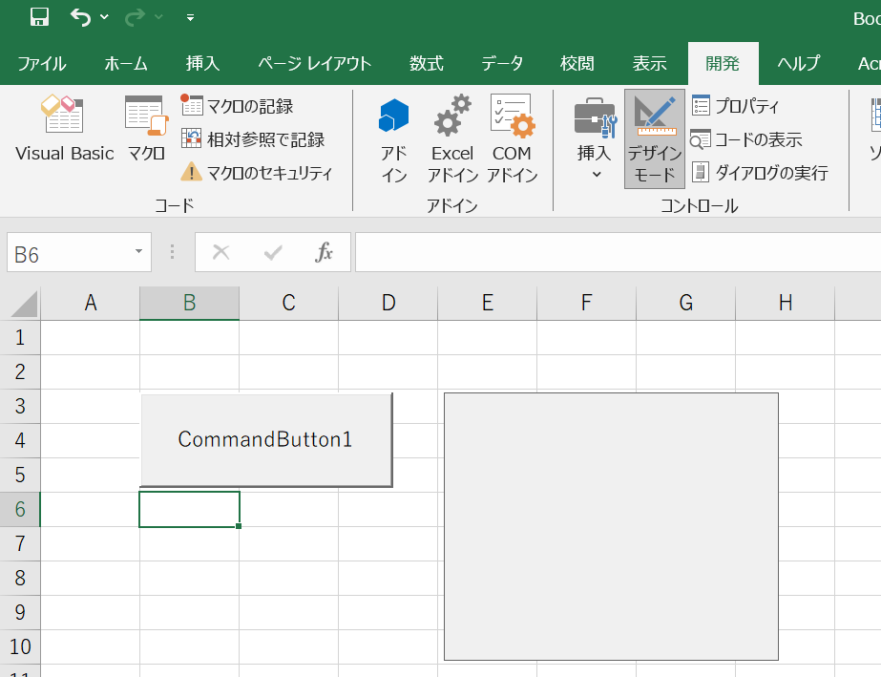Image resolution: width=881 pixels, height=677 pixels.
Task: Open the ファイル (File) tab
Action: coord(41,64)
